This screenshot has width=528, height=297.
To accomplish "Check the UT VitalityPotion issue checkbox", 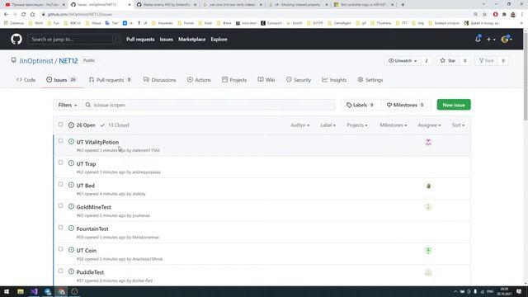I will [x=60, y=141].
